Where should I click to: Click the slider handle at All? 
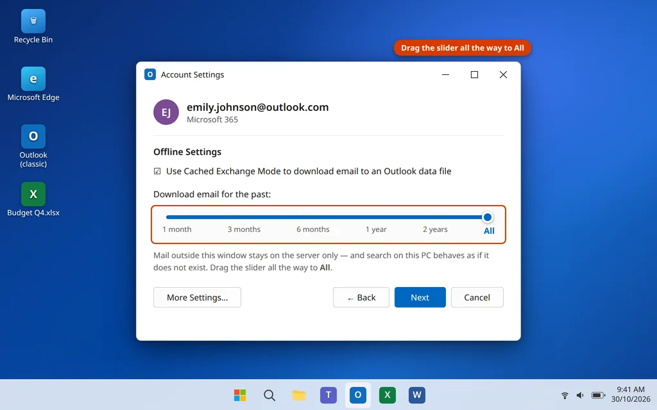[x=487, y=217]
